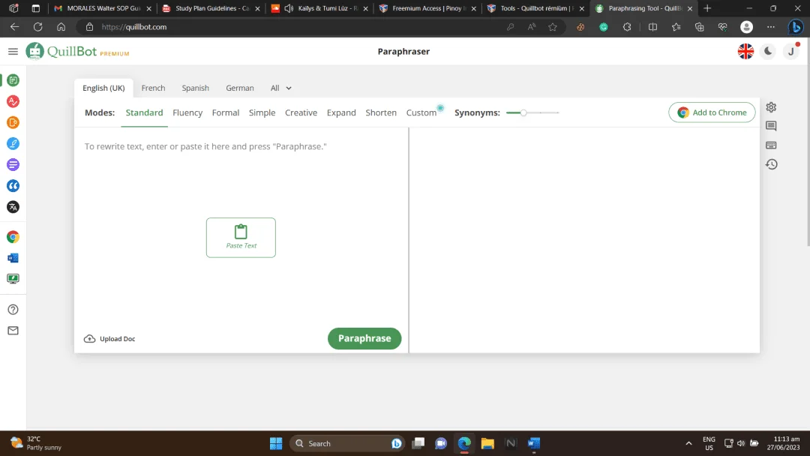
Task: Choose the Shorten mode
Action: (381, 112)
